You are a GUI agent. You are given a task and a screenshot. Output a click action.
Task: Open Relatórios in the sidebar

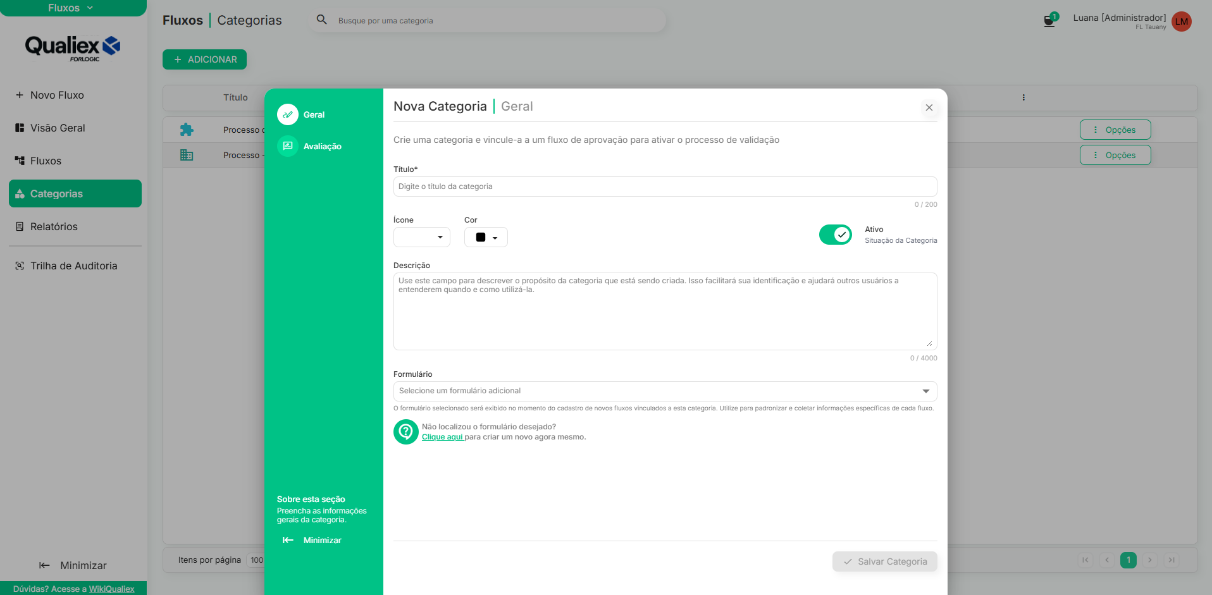coord(54,226)
